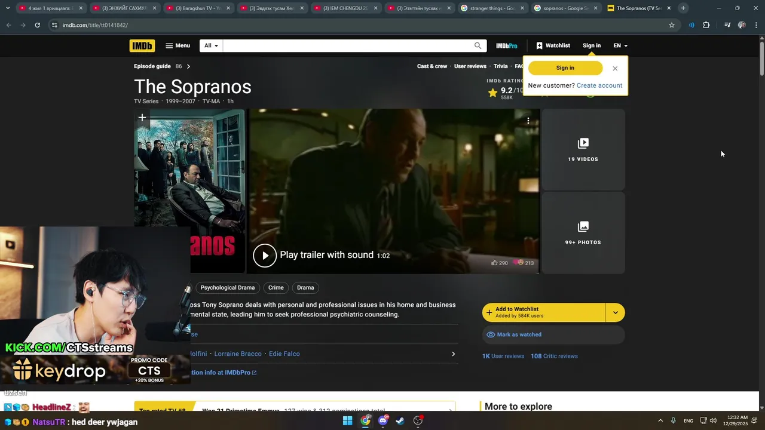Close The Sopranos IMDb tab
The width and height of the screenshot is (765, 430).
pos(669,8)
